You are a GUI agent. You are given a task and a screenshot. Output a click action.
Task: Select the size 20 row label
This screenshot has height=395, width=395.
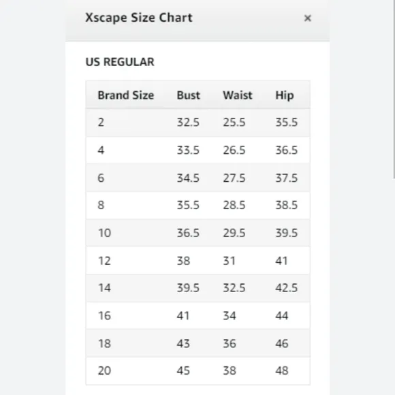pyautogui.click(x=104, y=370)
